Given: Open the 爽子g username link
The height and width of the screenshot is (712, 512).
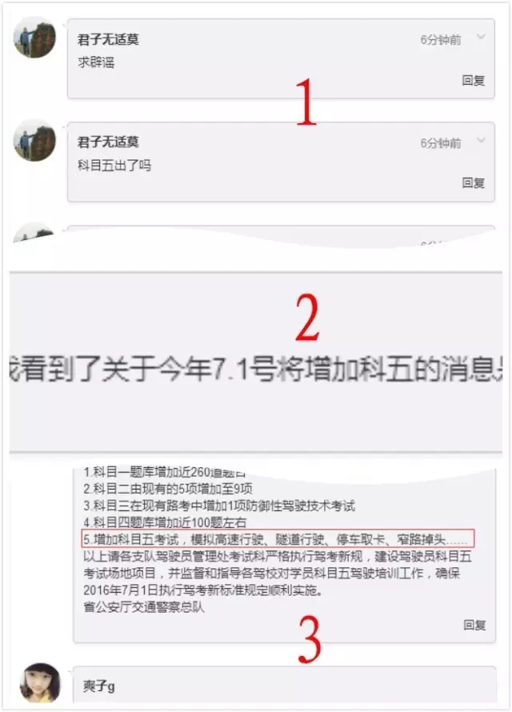Looking at the screenshot, I should coord(99,686).
